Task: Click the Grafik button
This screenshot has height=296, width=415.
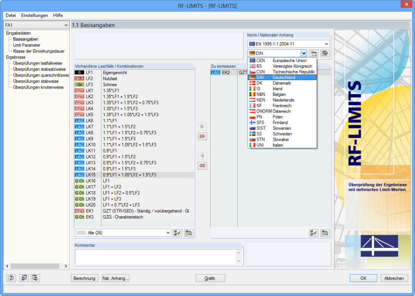Action: pos(210,278)
